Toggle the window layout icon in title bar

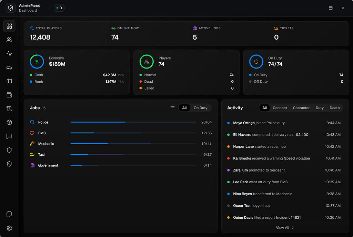click(331, 8)
